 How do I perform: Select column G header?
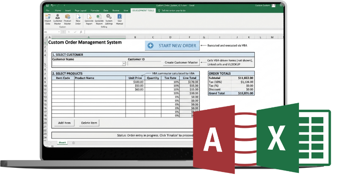pos(204,37)
